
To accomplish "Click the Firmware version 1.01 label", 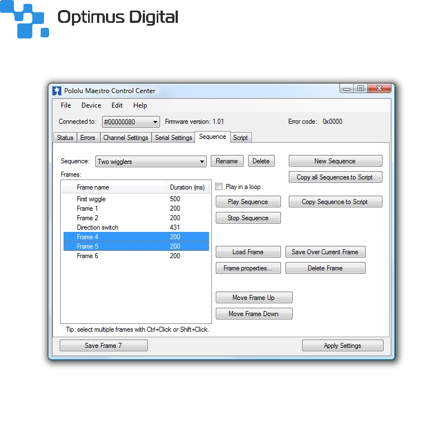I will 194,122.
